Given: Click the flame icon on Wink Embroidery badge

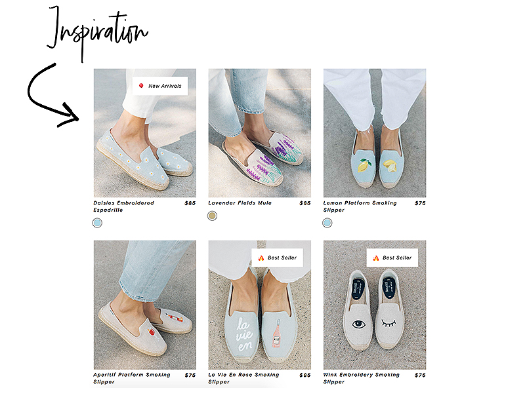Looking at the screenshot, I should [x=375, y=258].
